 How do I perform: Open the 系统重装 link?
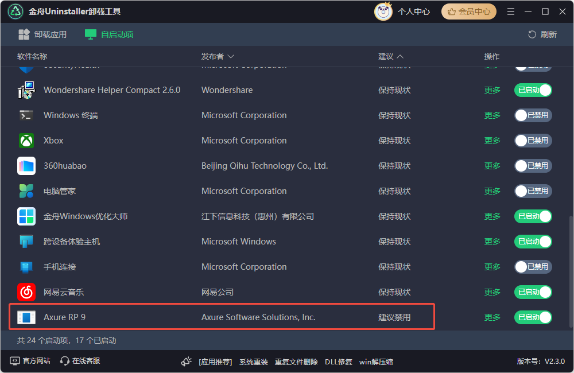click(x=254, y=362)
